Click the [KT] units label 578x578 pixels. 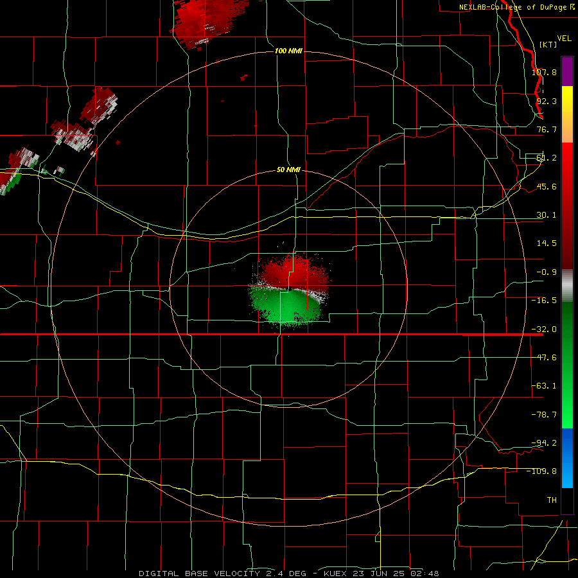[548, 44]
